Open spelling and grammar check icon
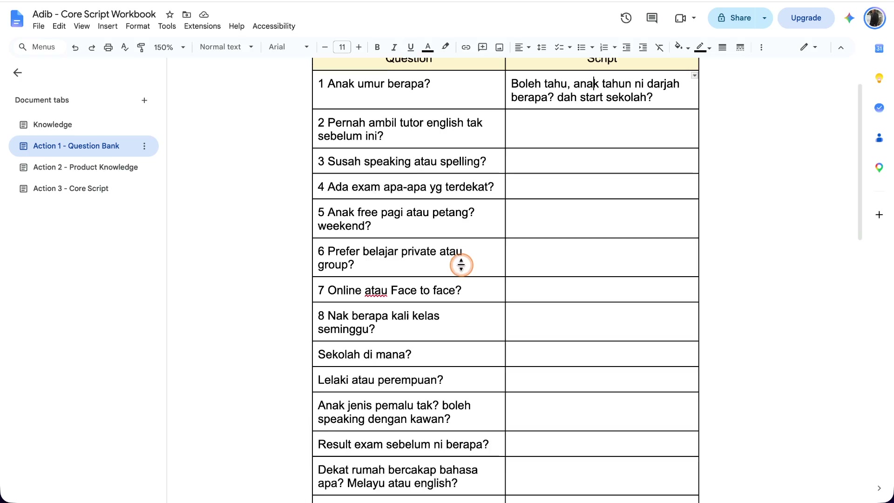The width and height of the screenshot is (894, 503). (x=124, y=47)
